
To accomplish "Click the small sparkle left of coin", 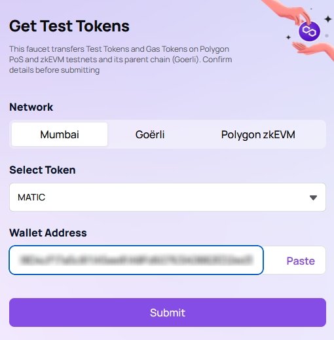I will 288,37.
